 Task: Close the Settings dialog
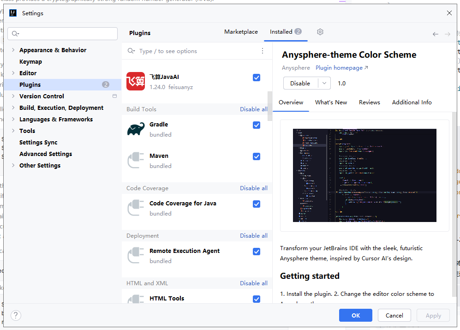click(449, 13)
